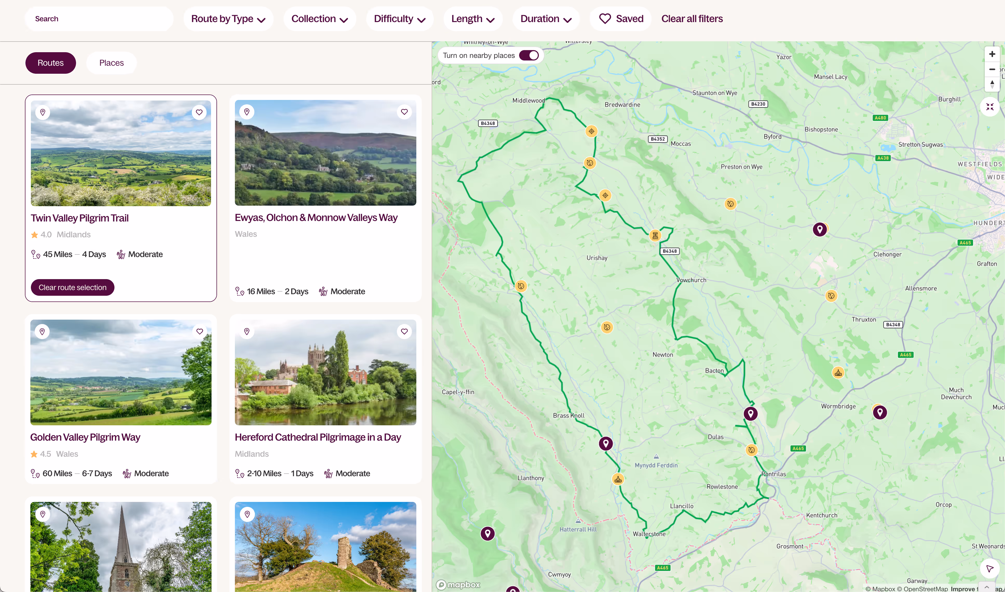The width and height of the screenshot is (1005, 592).
Task: Click the castle tower marker near B4348
Action: 655,235
